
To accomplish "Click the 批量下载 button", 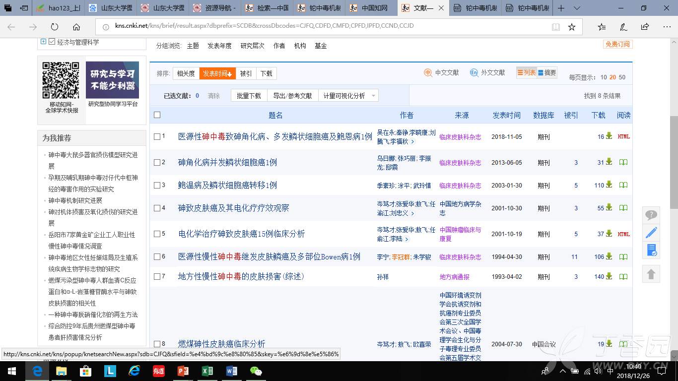I will coord(249,96).
